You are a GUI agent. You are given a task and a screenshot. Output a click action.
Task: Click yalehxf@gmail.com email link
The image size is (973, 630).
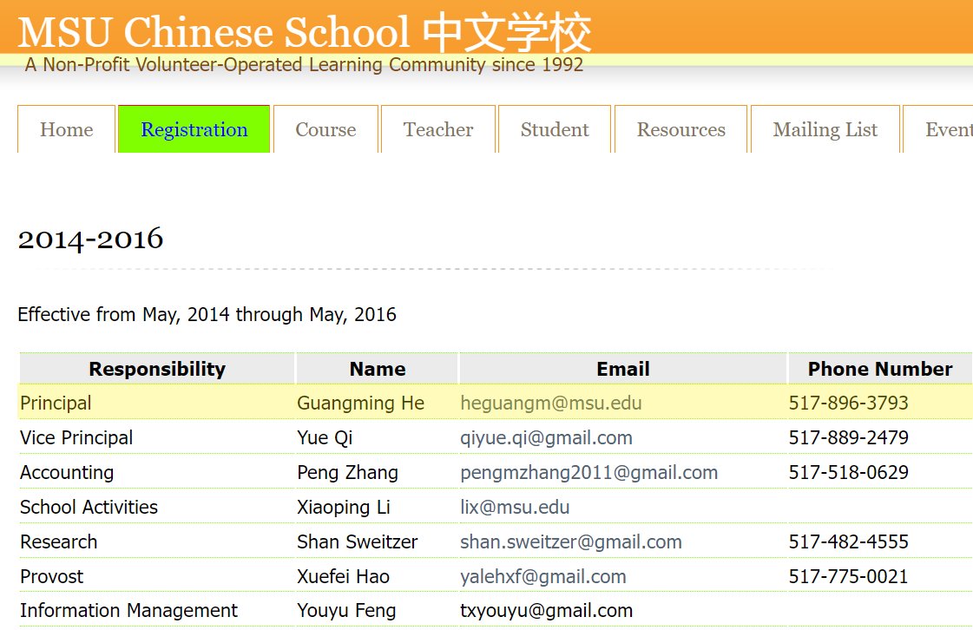[x=542, y=577]
